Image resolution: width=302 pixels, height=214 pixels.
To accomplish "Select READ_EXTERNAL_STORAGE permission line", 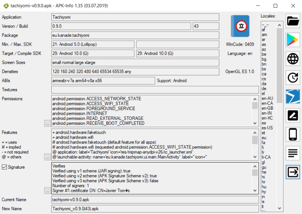I will [x=98, y=118].
